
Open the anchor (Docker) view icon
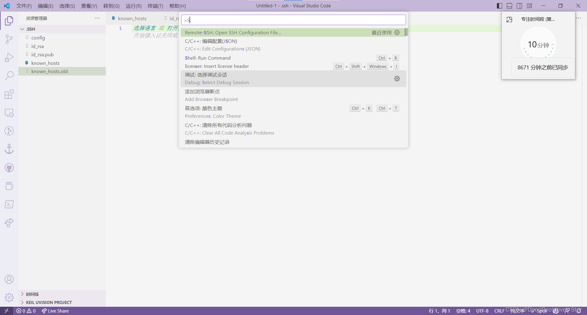click(x=9, y=149)
